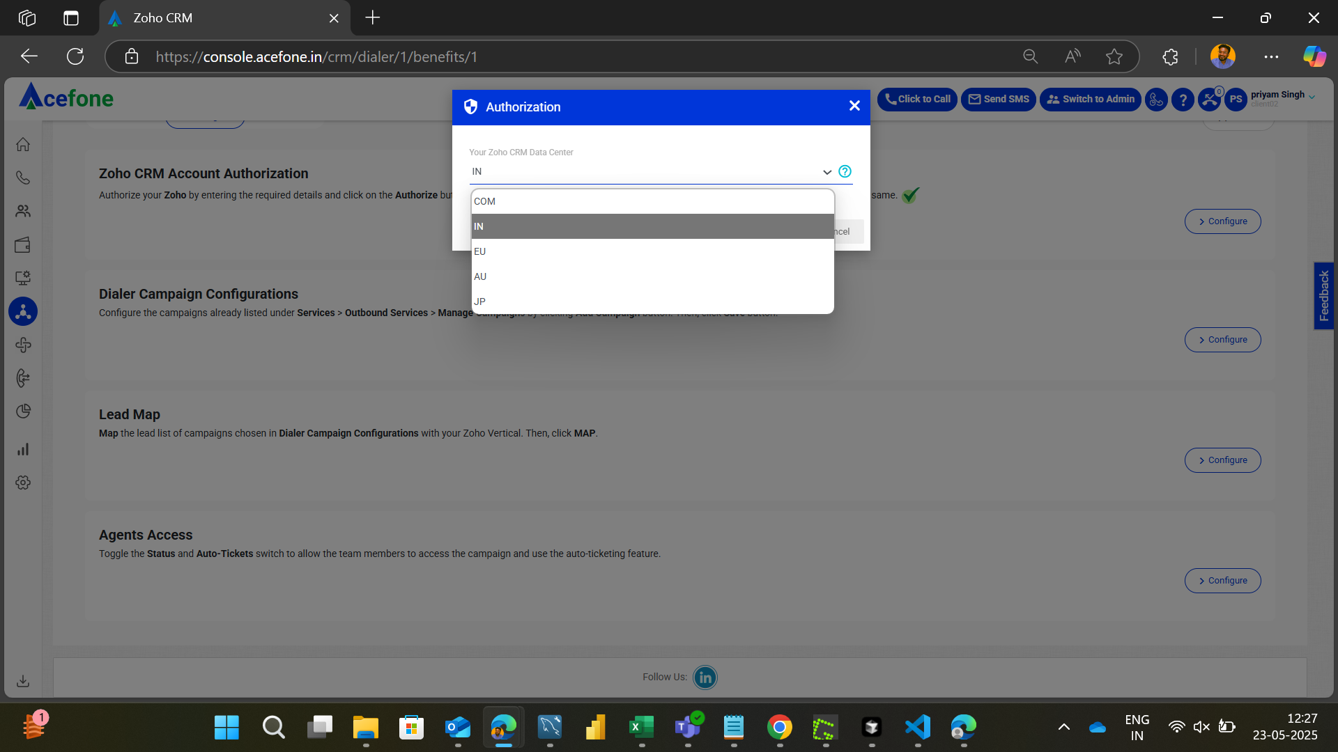Select JP data center option
1338x752 pixels.
pos(652,301)
